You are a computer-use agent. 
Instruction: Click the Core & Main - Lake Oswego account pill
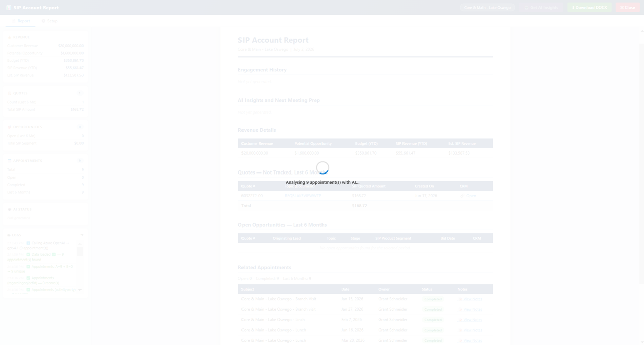[x=487, y=8]
